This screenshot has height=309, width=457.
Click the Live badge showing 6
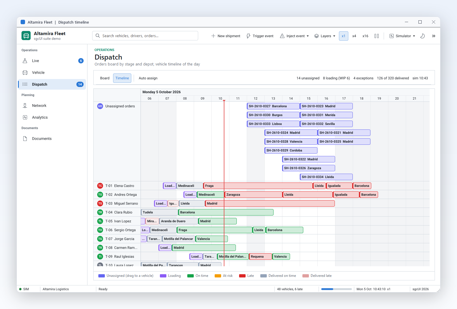(x=81, y=61)
